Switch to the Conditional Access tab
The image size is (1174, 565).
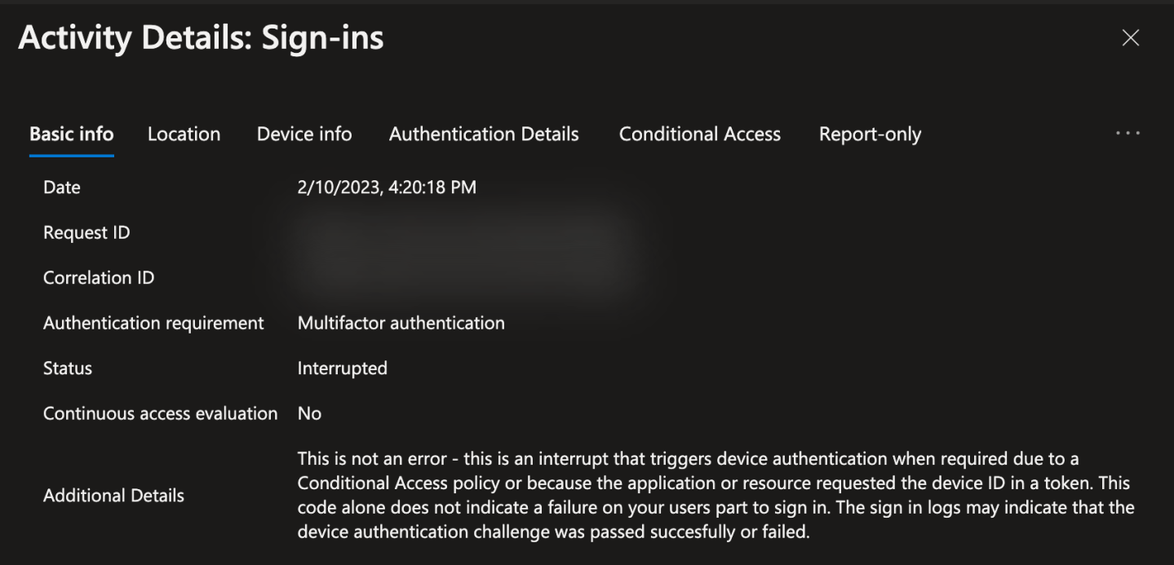click(699, 134)
